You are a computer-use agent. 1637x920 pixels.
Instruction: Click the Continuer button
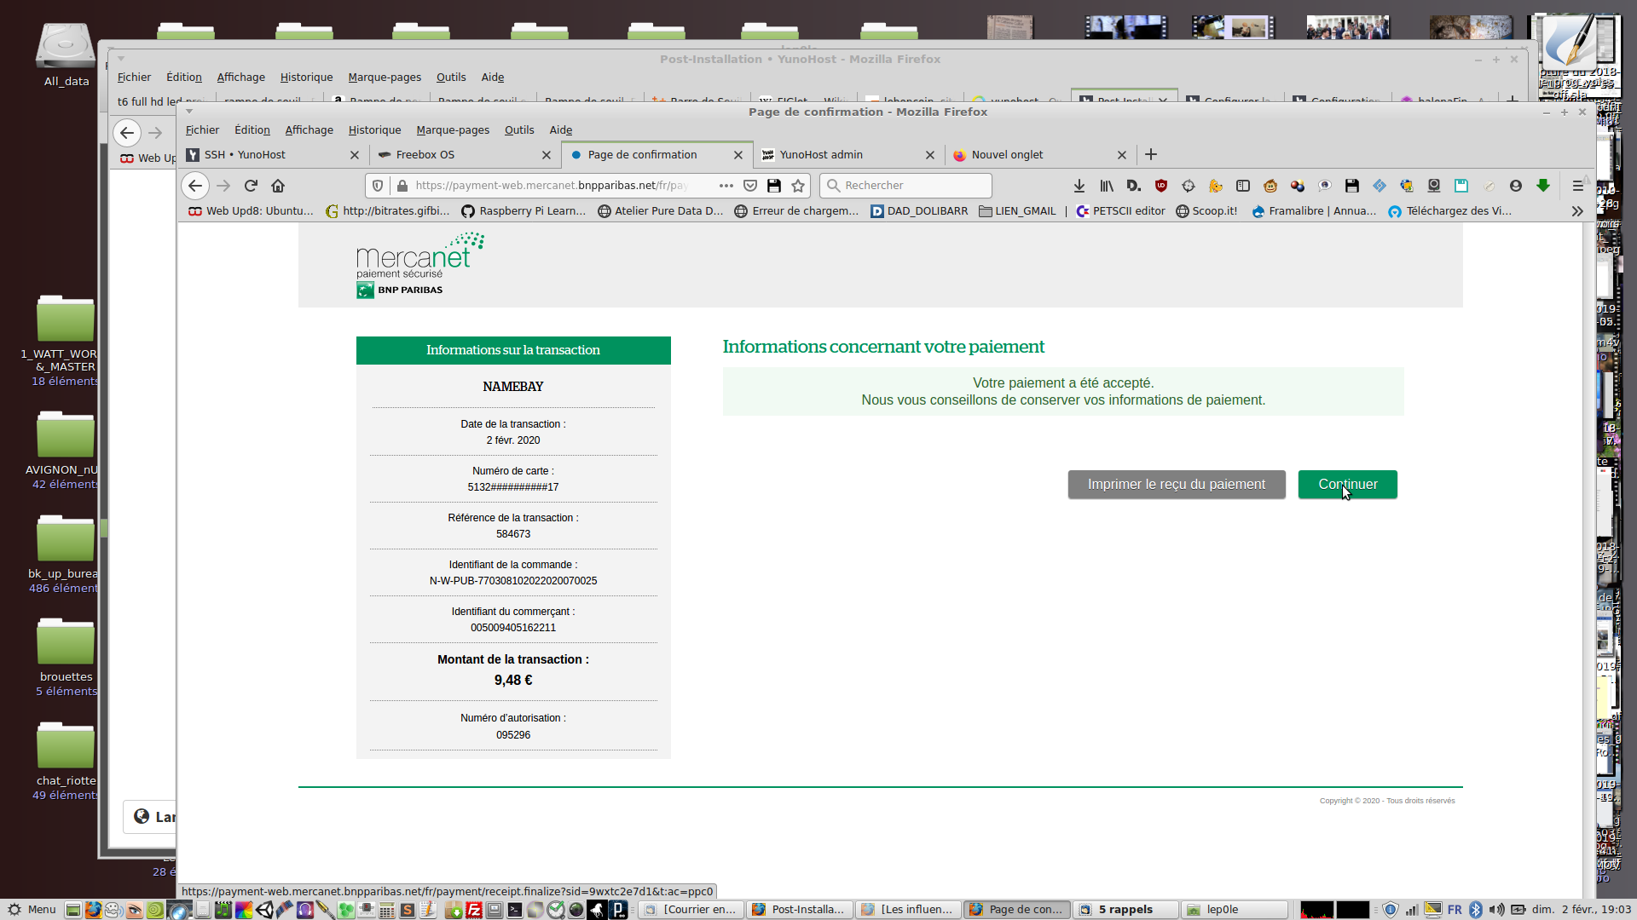click(x=1347, y=485)
